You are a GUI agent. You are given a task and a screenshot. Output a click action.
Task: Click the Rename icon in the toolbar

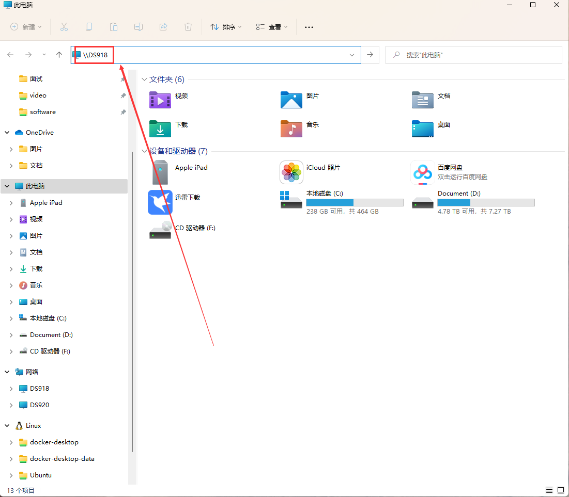pos(139,27)
